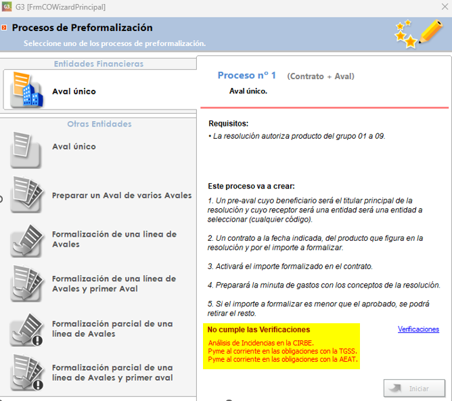The width and height of the screenshot is (452, 401).
Task: Click the (Contrato + Aval) label
Action: (321, 76)
